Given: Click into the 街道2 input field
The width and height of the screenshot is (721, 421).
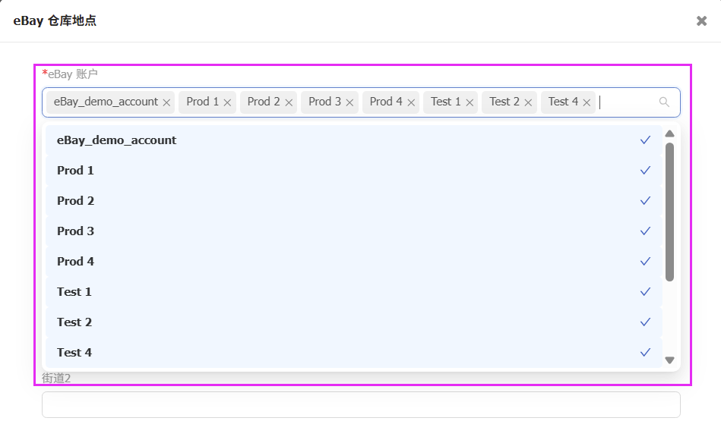Looking at the screenshot, I should point(361,404).
